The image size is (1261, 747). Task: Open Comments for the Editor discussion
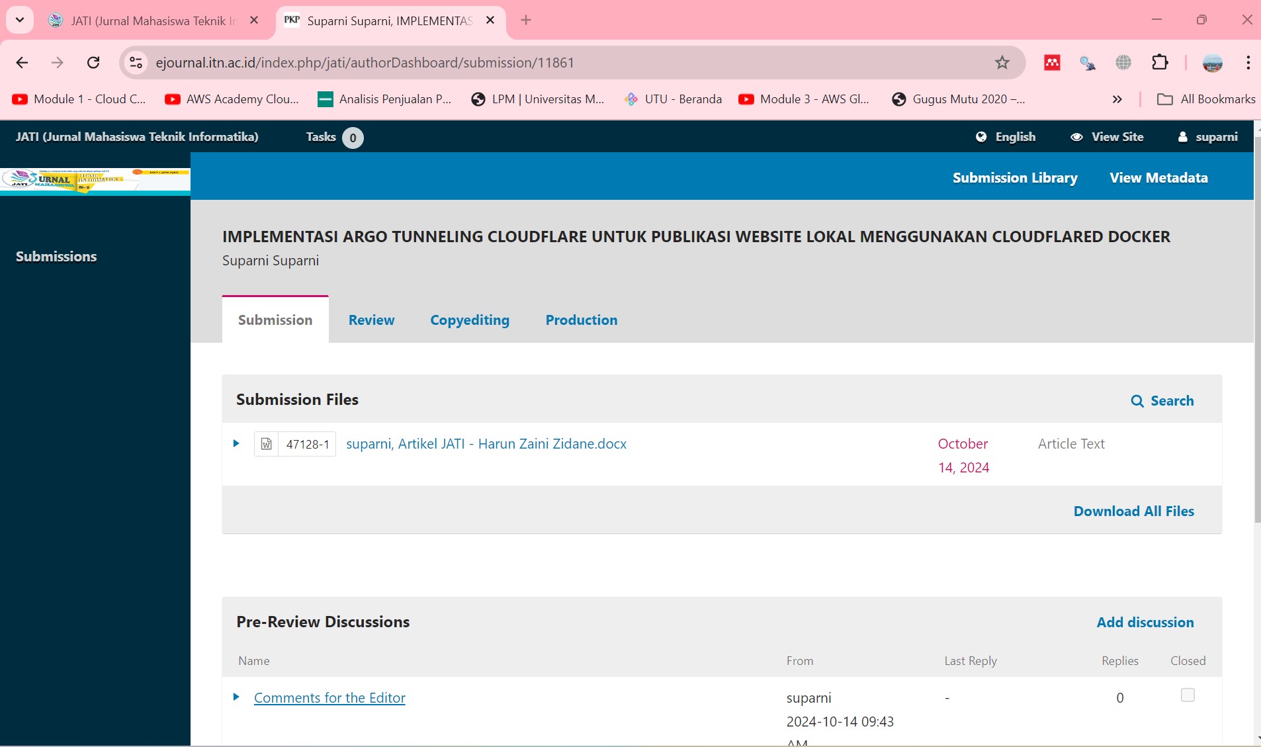tap(329, 697)
